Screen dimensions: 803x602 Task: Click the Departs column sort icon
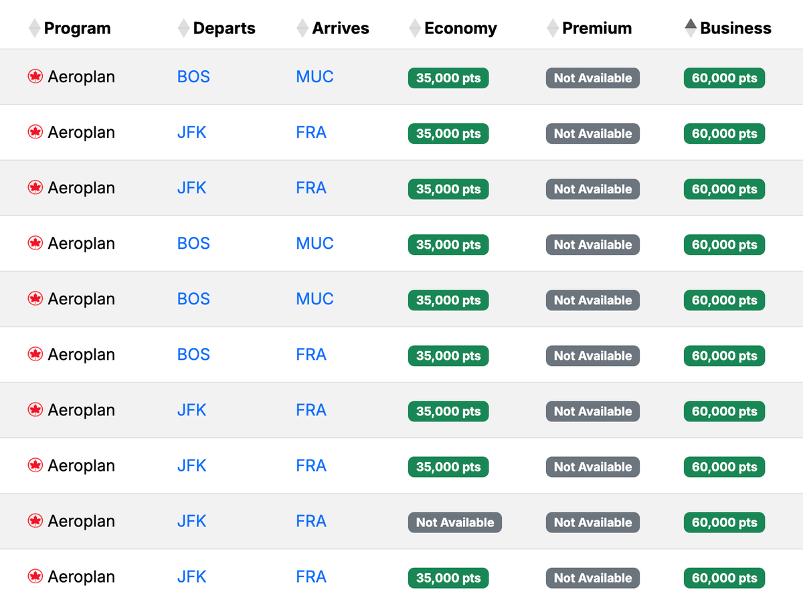184,28
